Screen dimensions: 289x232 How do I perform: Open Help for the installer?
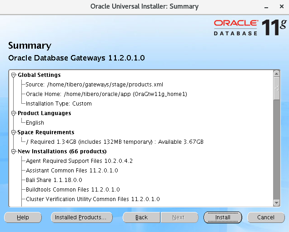tap(23, 217)
